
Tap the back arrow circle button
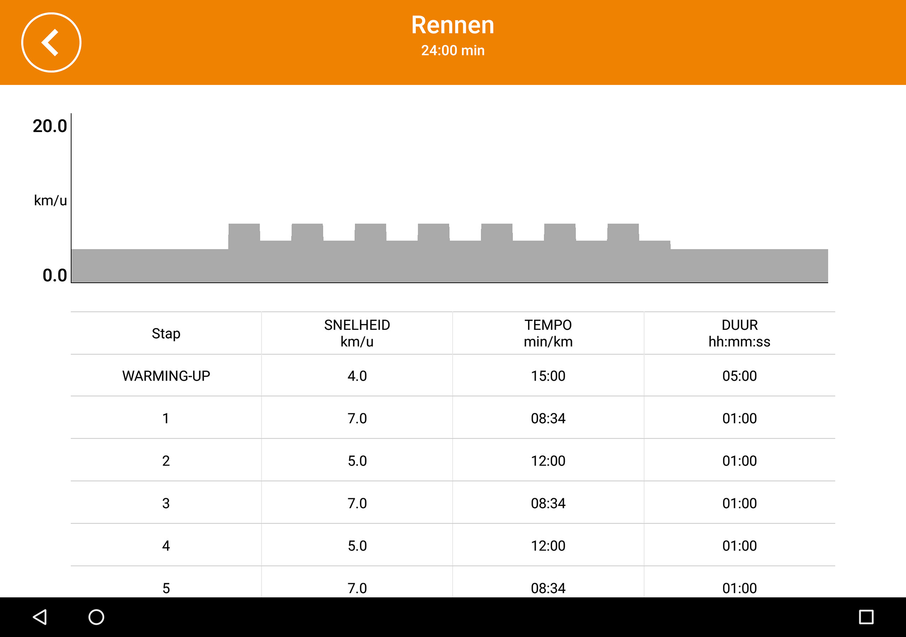[x=51, y=42]
